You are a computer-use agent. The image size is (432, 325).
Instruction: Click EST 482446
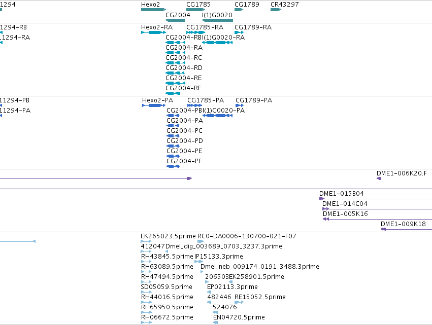click(x=219, y=298)
